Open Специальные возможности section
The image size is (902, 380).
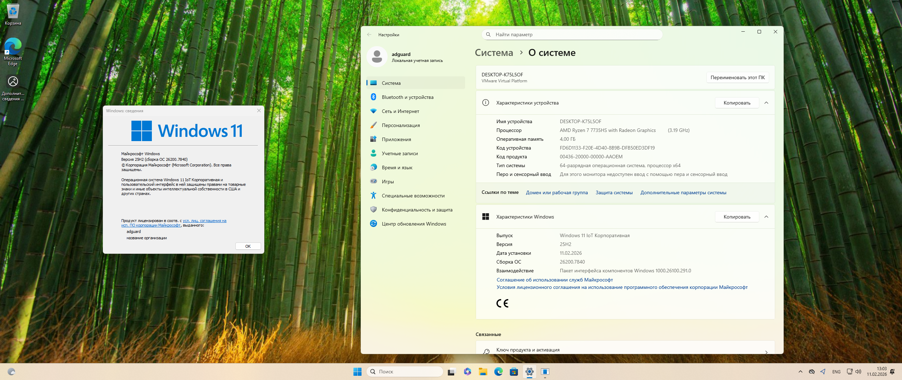(413, 196)
